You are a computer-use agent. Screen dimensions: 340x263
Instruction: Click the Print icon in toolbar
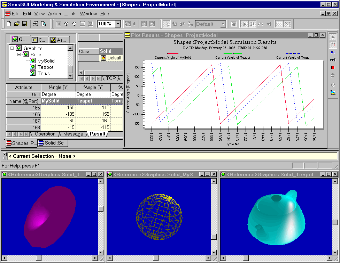point(35,24)
